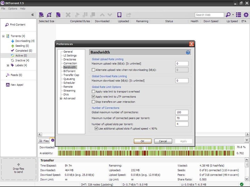Screen dimensions: 250x187
Task: Enable alternate upload rate when not downloading
Action: click(93, 70)
